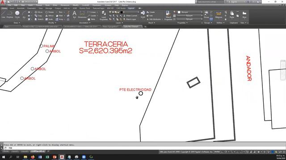This screenshot has height=160, width=286.
Task: Expand the Draw panel
Action: (17, 23)
